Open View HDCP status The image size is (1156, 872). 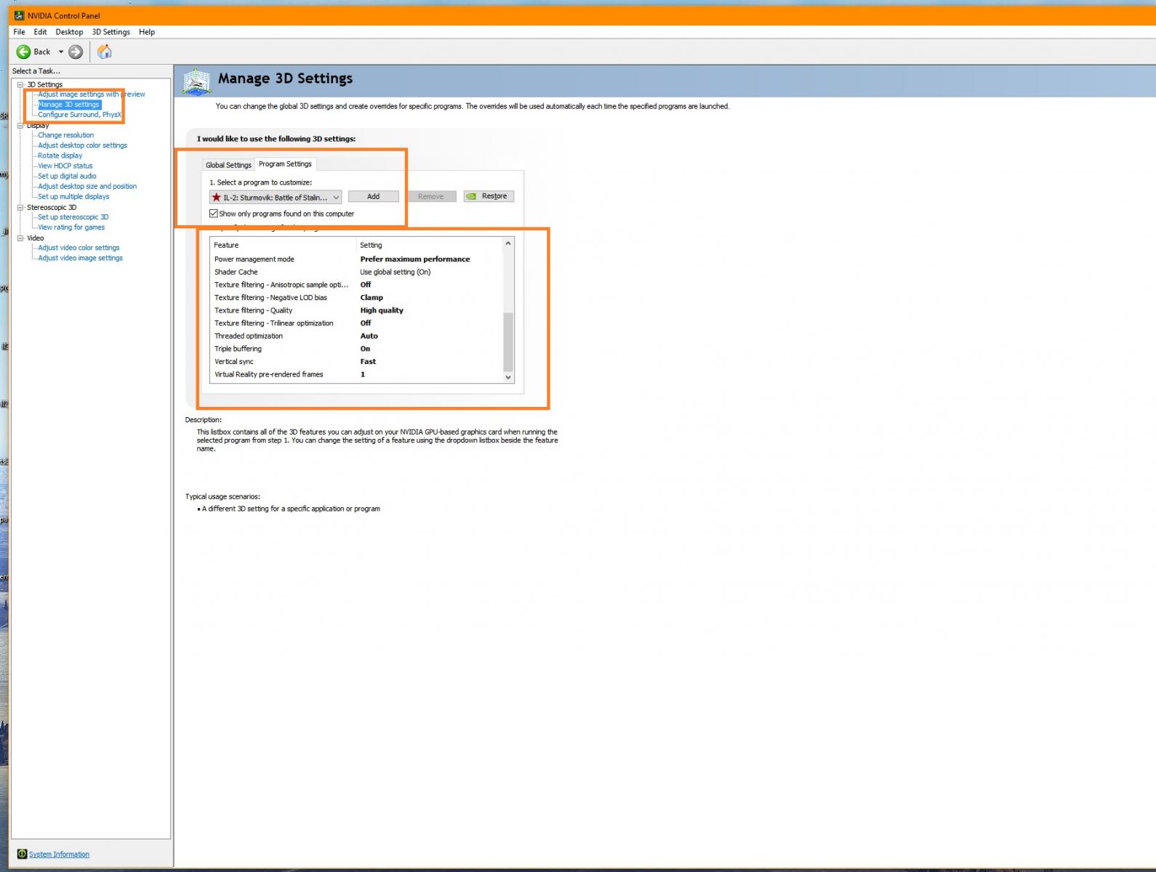(65, 166)
